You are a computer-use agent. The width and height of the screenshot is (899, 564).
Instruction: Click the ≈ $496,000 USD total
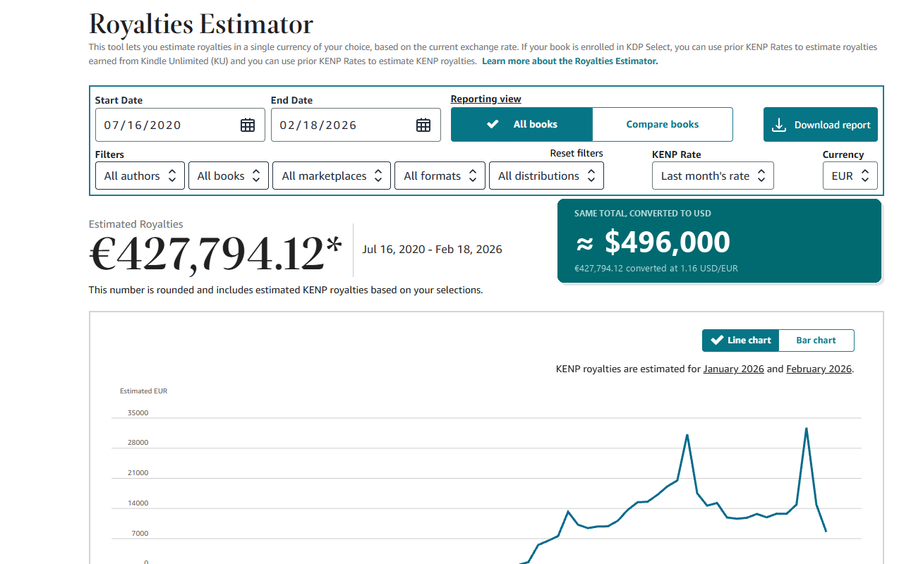pos(653,242)
